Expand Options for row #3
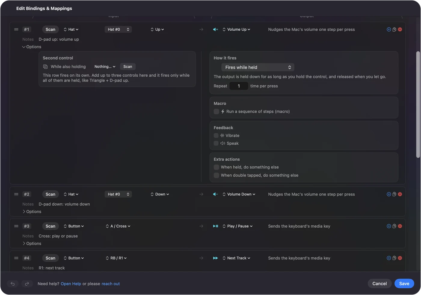421x295 pixels. tap(32, 244)
